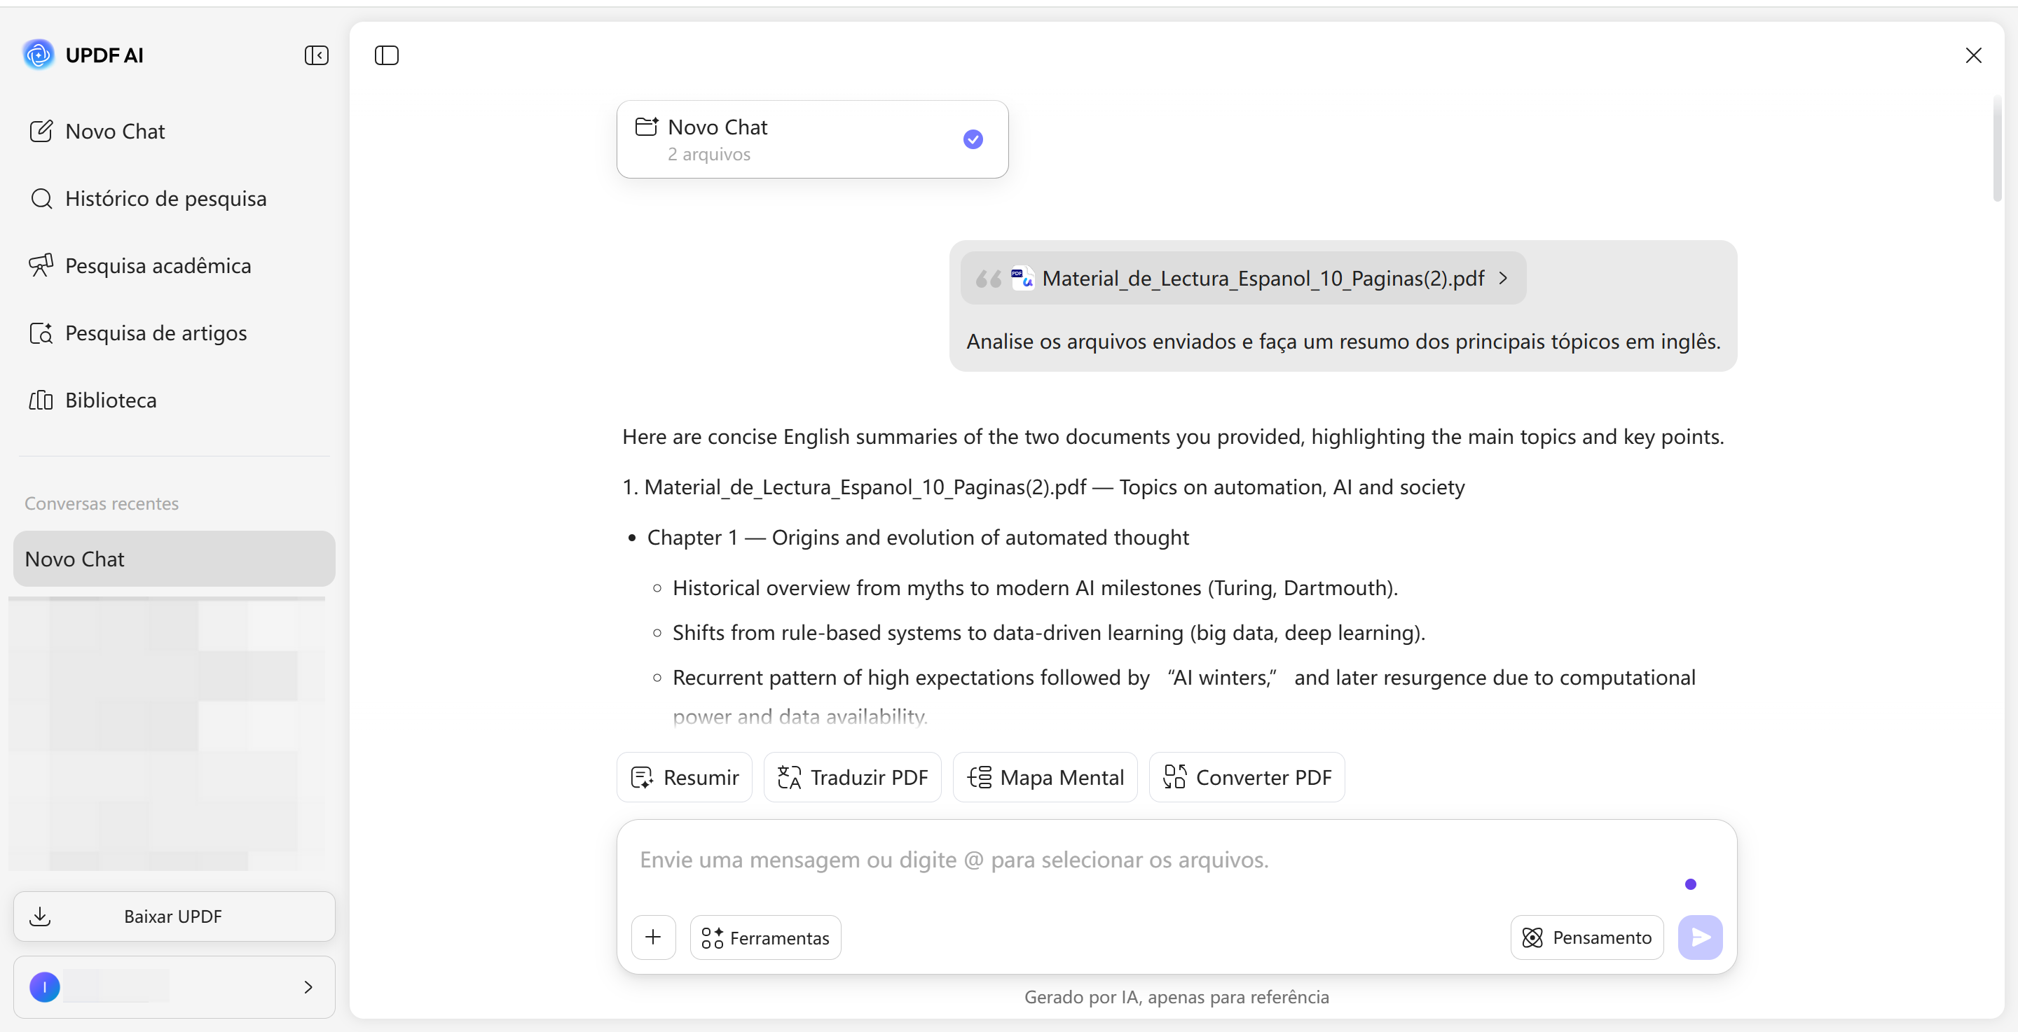The width and height of the screenshot is (2018, 1032).
Task: Click the Novo Chat 2 arquivos card
Action: [x=812, y=139]
